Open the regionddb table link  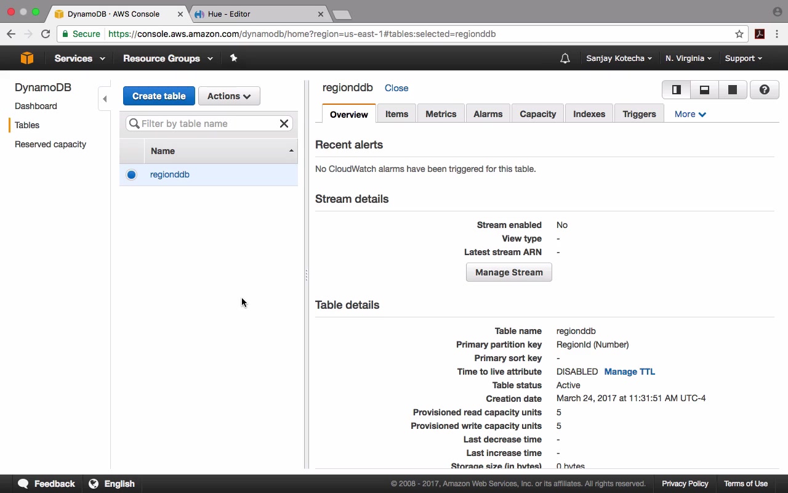(170, 174)
